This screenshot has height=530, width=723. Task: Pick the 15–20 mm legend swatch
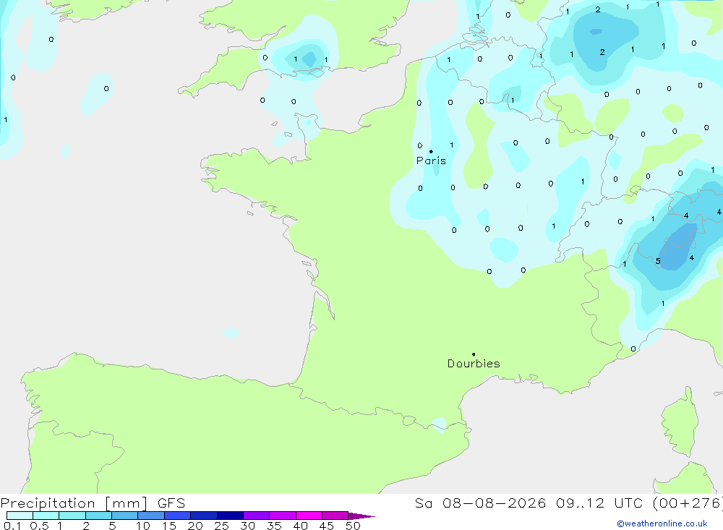pos(178,516)
